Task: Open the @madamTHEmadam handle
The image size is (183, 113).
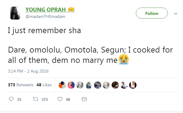Action: (x=45, y=17)
